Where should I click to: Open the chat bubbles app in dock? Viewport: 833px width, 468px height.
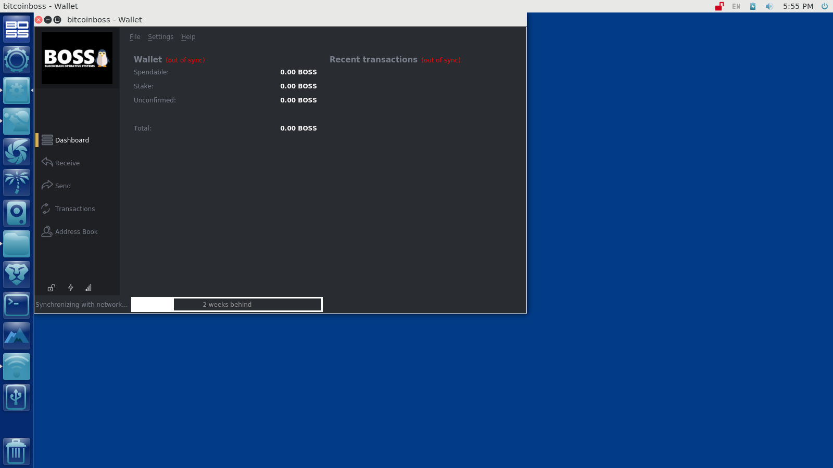click(17, 121)
